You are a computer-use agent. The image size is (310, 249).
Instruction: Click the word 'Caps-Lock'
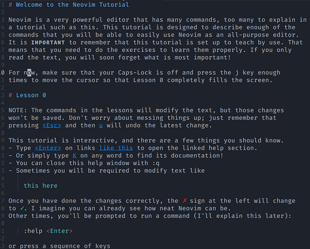135,73
